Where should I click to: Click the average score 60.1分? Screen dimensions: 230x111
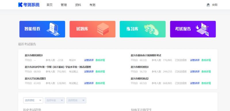pyautogui.click(x=143, y=60)
